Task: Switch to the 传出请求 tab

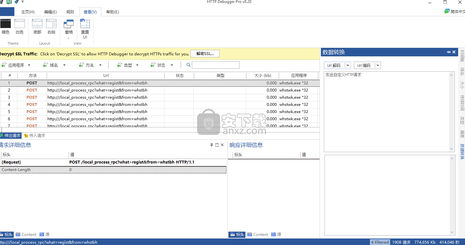Action: [10, 136]
